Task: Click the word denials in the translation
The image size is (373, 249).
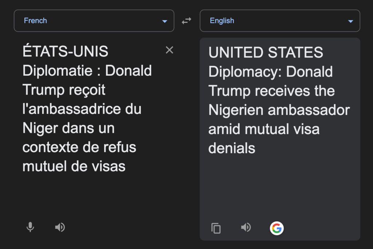Action: point(232,148)
